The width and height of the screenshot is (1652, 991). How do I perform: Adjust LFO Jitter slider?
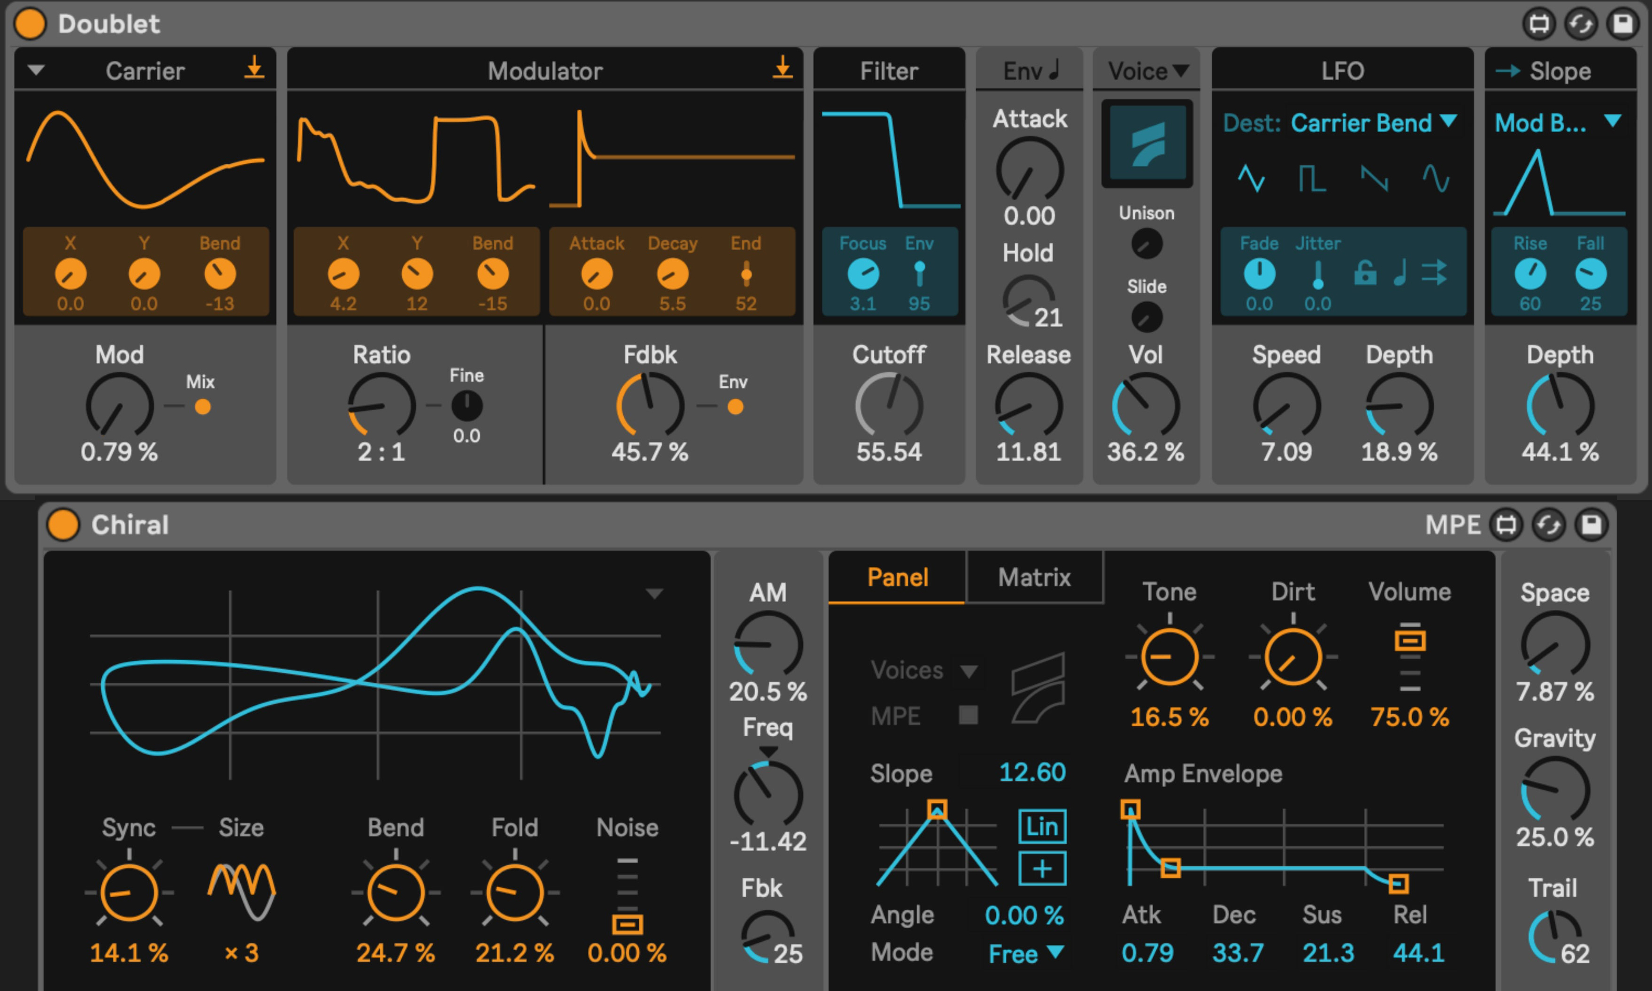pos(1317,274)
